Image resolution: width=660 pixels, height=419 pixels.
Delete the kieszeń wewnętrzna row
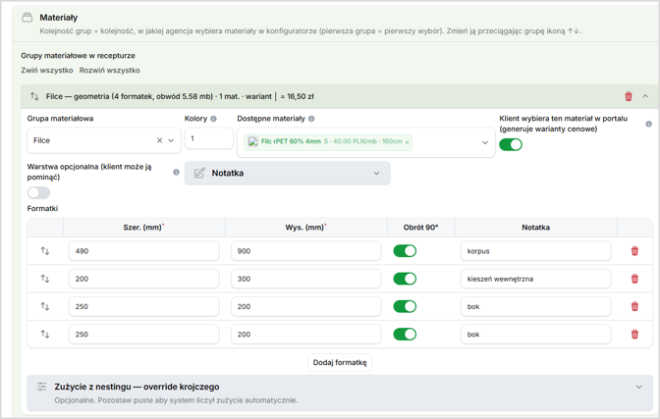point(634,279)
